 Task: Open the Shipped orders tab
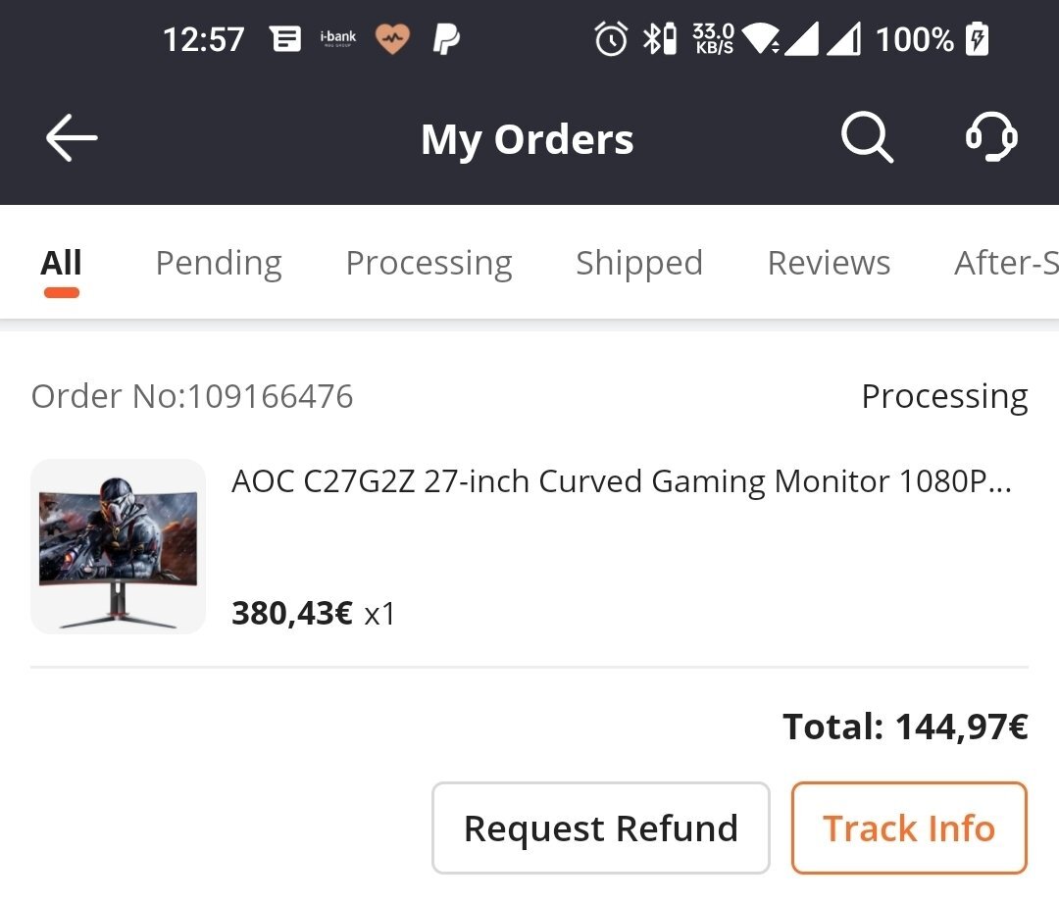pyautogui.click(x=639, y=263)
